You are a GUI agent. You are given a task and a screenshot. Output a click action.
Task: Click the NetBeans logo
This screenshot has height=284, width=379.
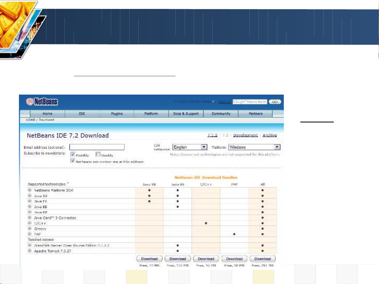(42, 102)
